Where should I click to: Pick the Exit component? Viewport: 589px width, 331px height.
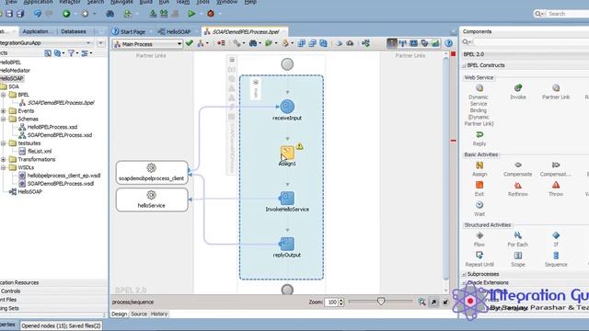coord(479,189)
